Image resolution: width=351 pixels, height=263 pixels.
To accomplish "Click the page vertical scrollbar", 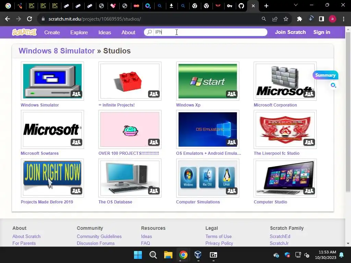I will (x=348, y=112).
